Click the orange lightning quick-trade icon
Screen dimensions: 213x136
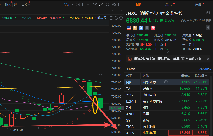(x=135, y=28)
